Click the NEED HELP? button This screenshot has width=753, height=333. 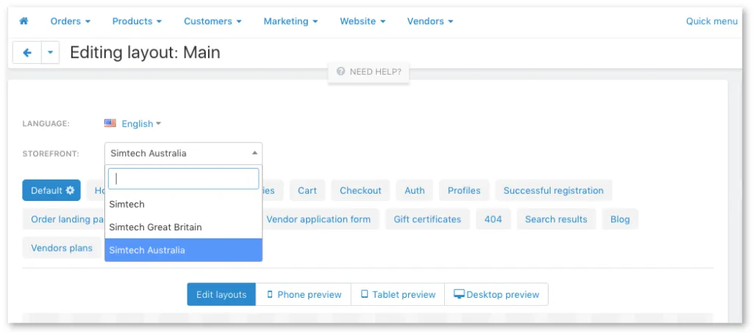click(x=369, y=72)
